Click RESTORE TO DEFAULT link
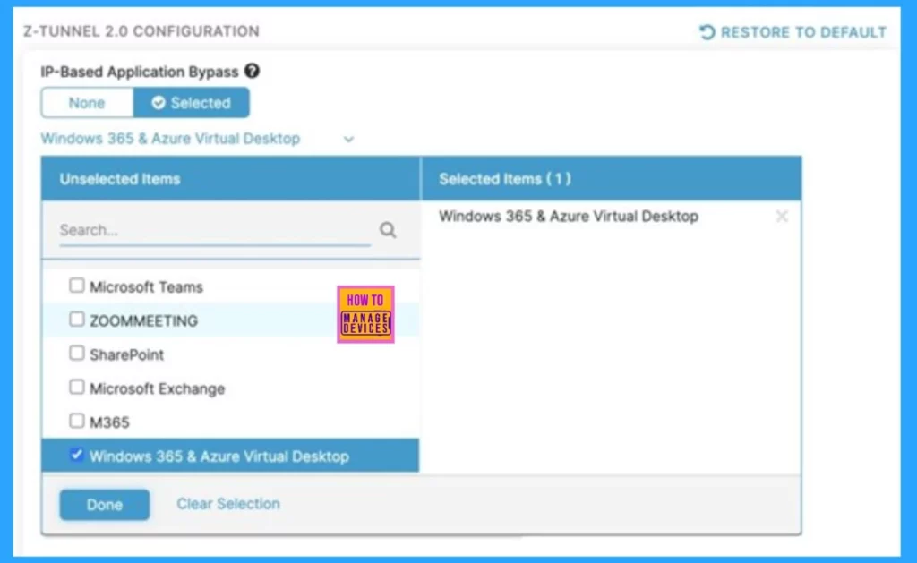 tap(793, 32)
